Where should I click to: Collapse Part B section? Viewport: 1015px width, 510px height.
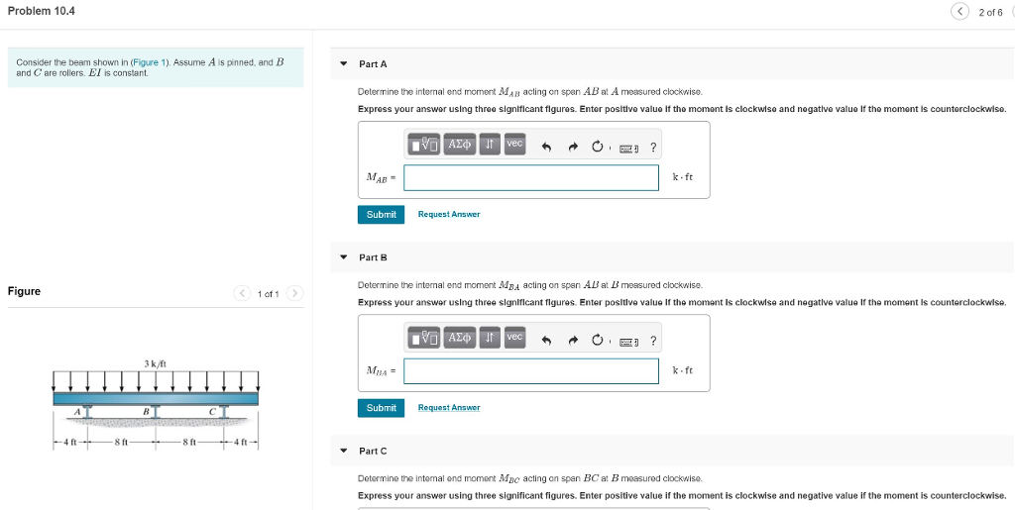click(x=344, y=257)
